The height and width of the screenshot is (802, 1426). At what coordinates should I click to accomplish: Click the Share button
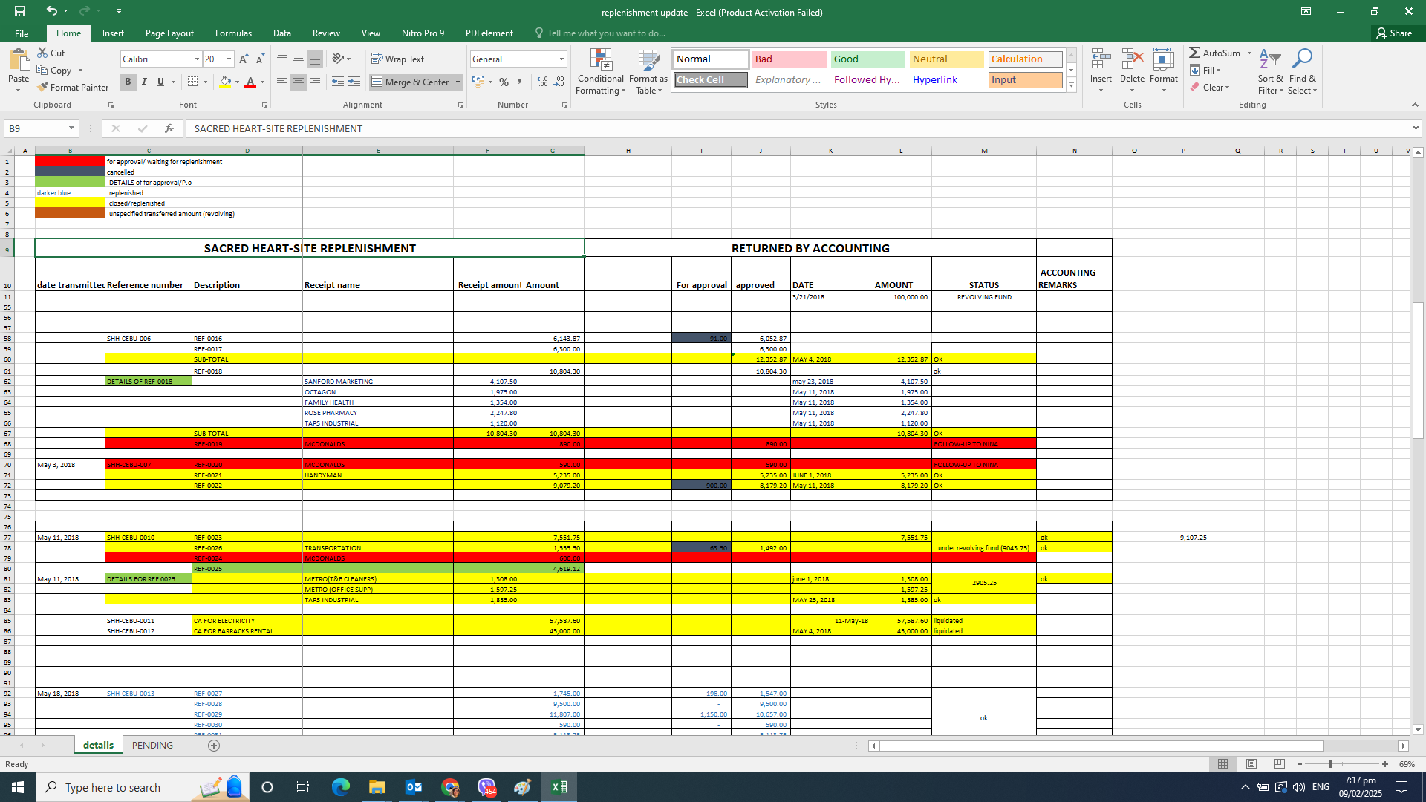click(x=1394, y=33)
